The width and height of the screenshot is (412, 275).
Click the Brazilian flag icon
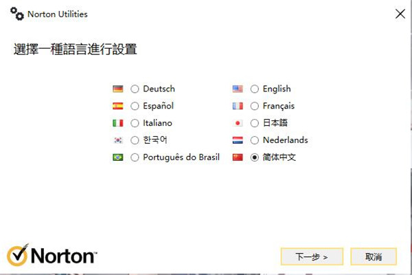coord(117,157)
